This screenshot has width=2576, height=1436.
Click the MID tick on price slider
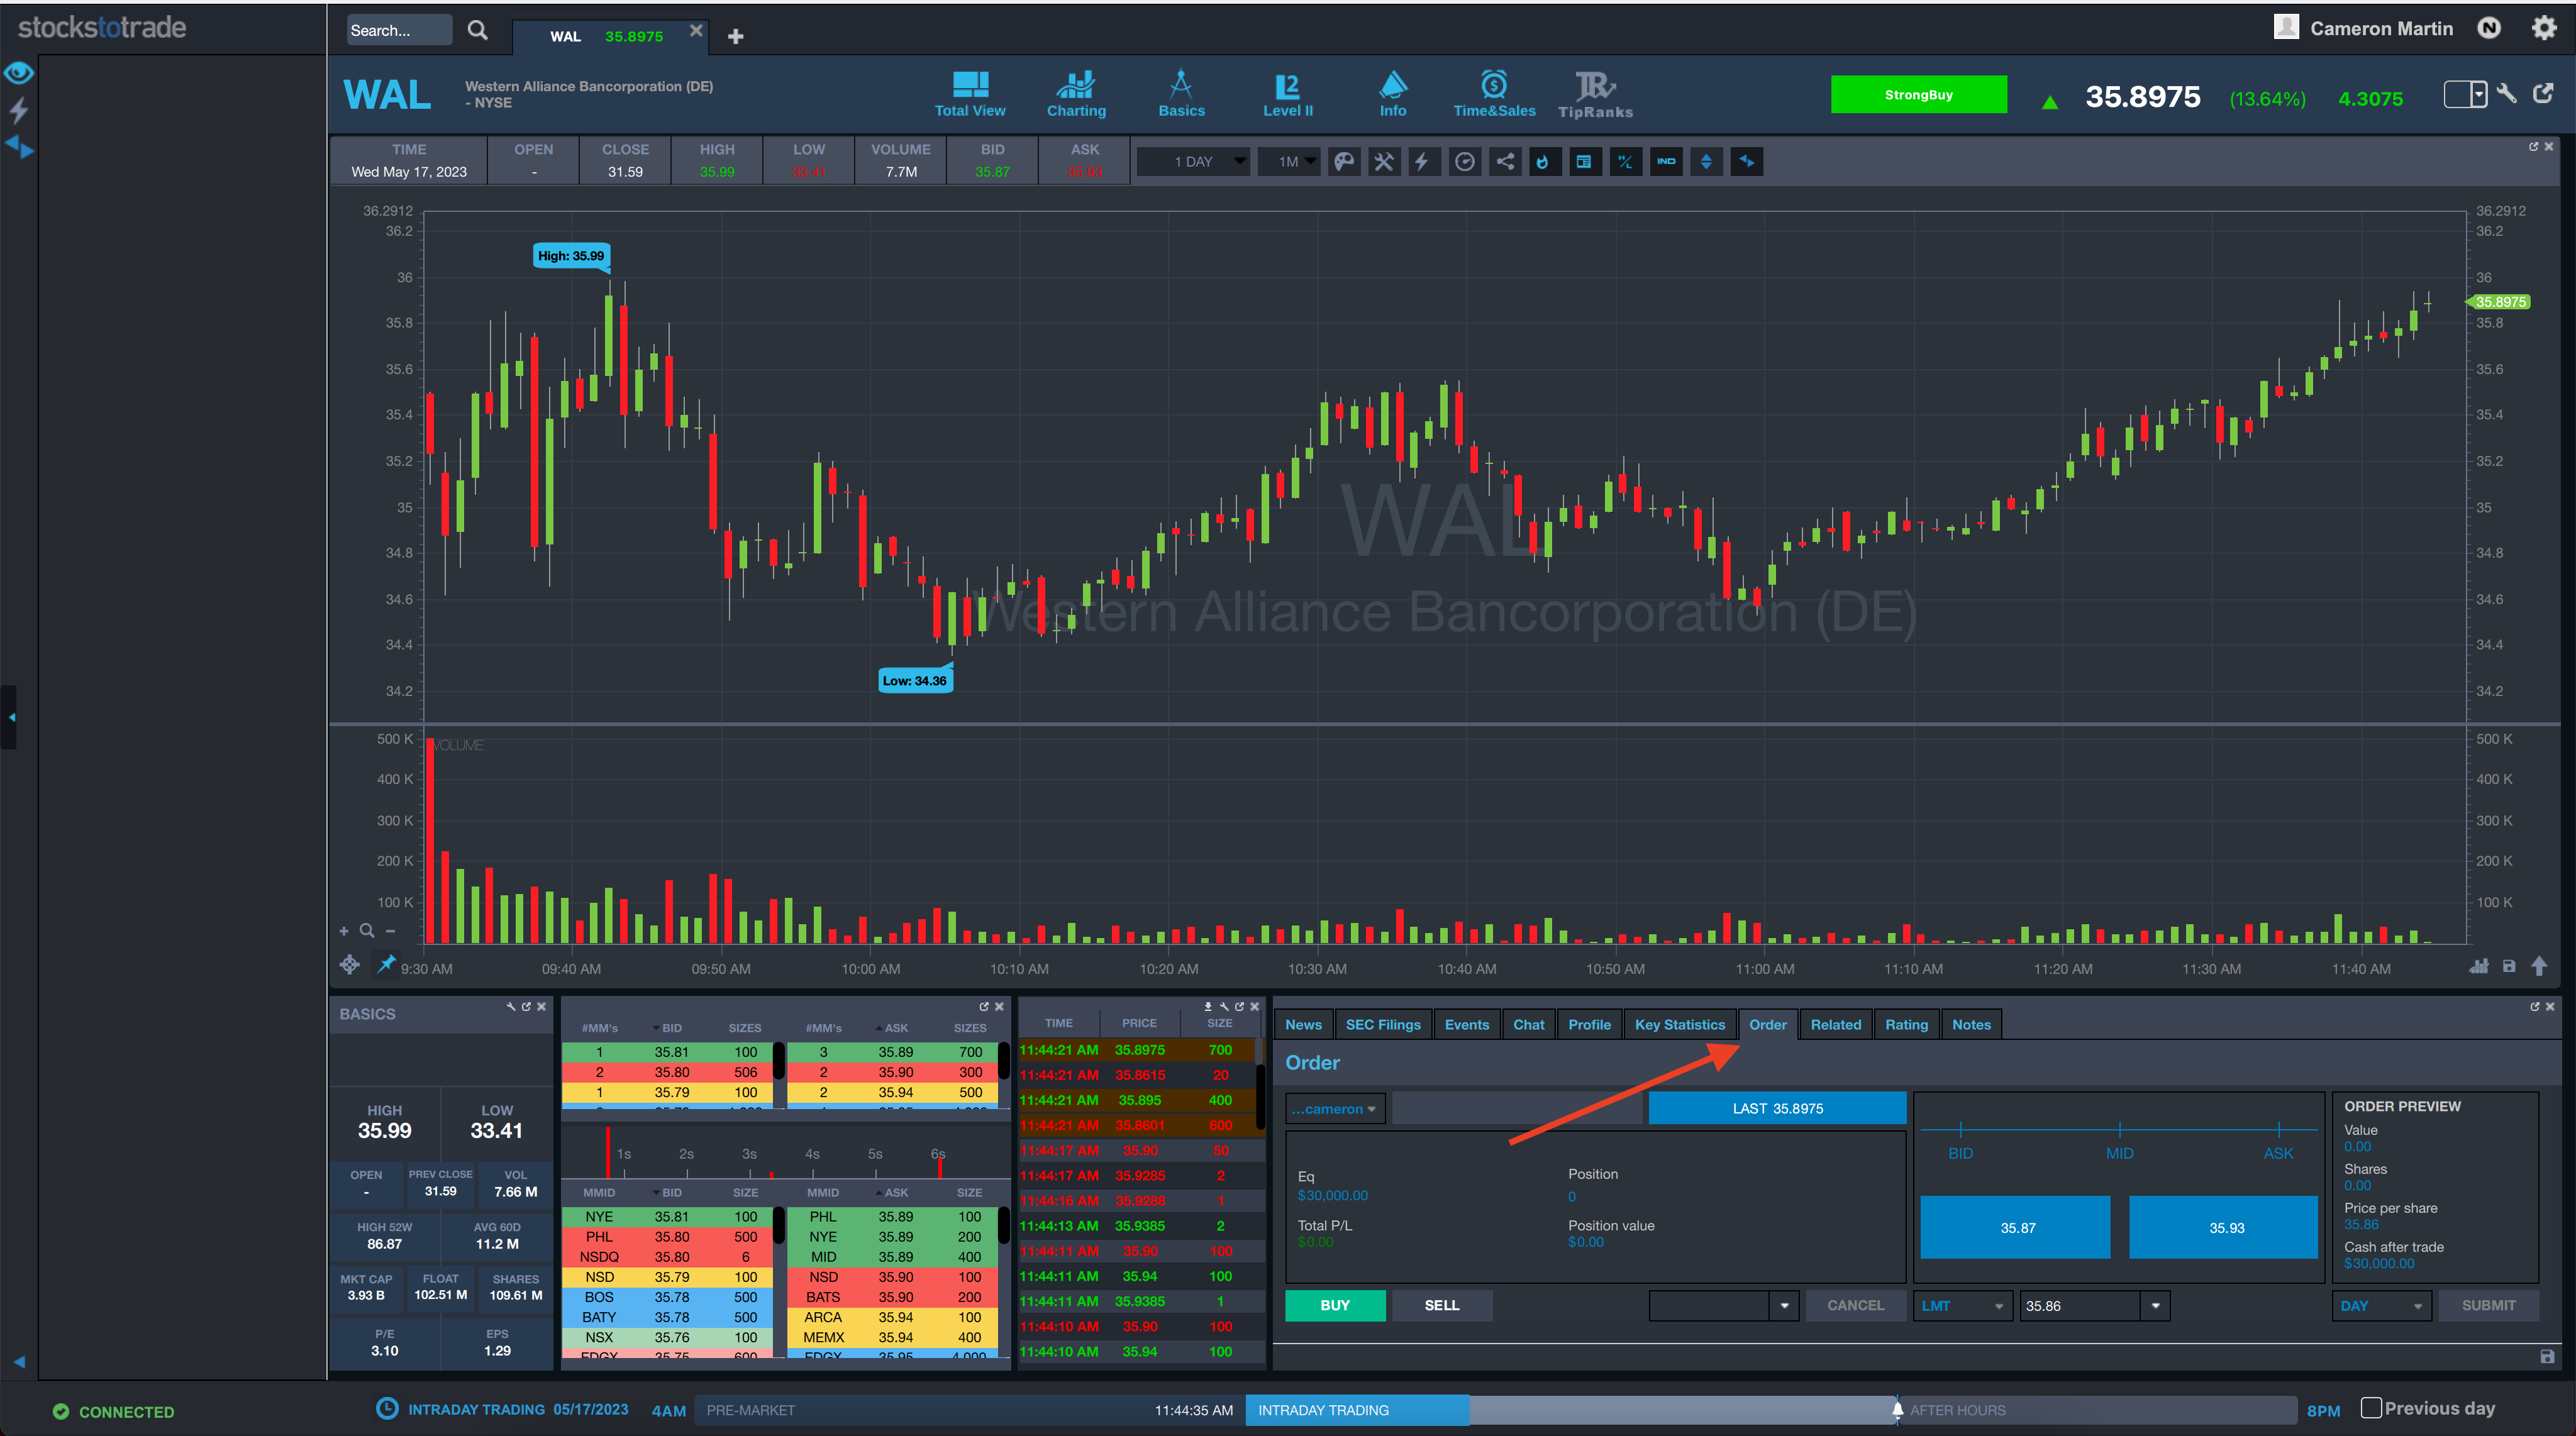(2119, 1130)
